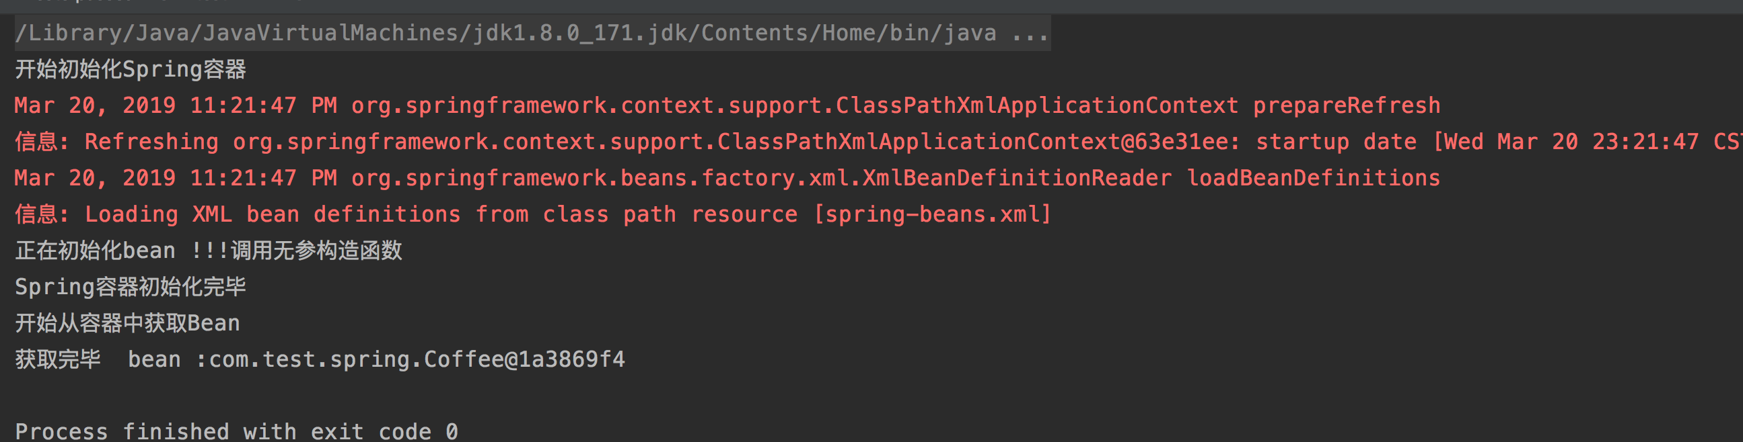Click the '开始初始化Spring容器' output line
The height and width of the screenshot is (442, 1743).
[131, 69]
